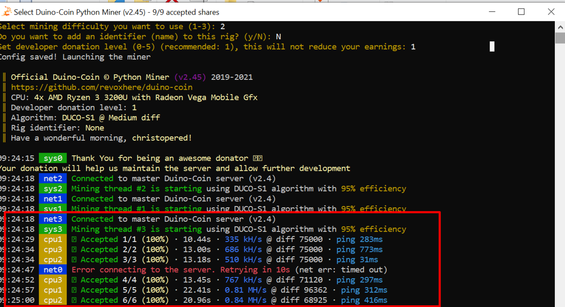Image resolution: width=565 pixels, height=307 pixels.
Task: Click the cpu3 badge on the Accepted 2/2 row
Action: click(x=53, y=250)
